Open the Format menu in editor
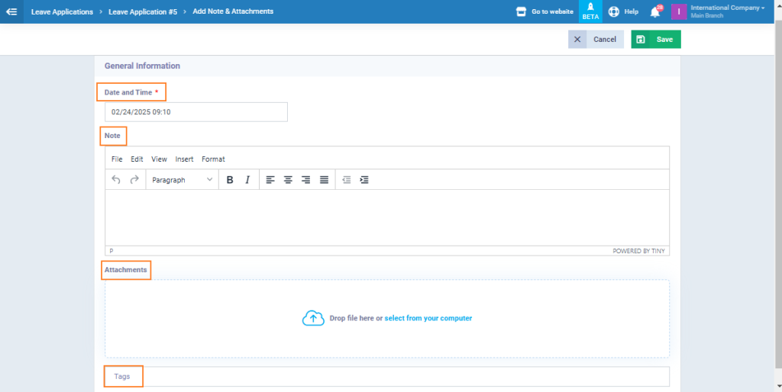This screenshot has width=782, height=392. 213,159
